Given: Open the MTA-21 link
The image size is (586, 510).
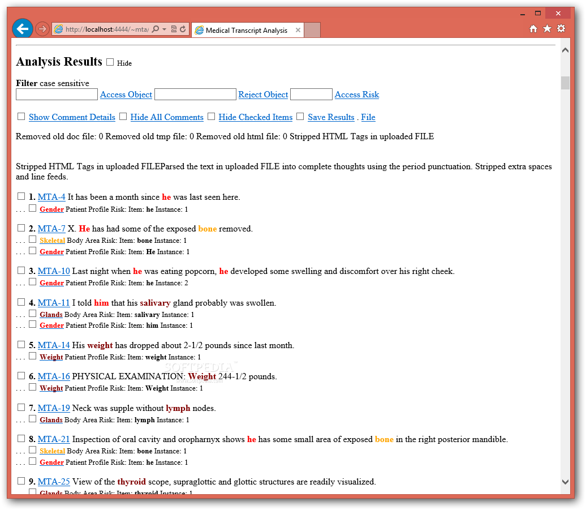Looking at the screenshot, I should [x=54, y=439].
